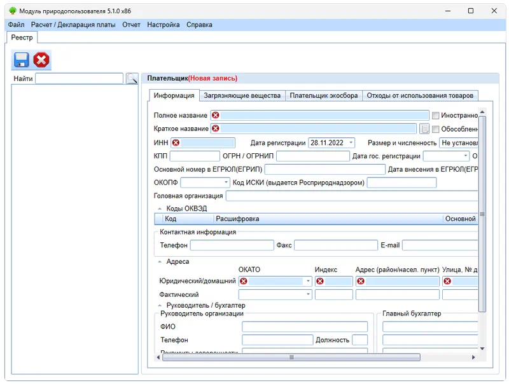Click the error icon in Краткое название field
Screen dimensions: 509x384
click(x=216, y=128)
